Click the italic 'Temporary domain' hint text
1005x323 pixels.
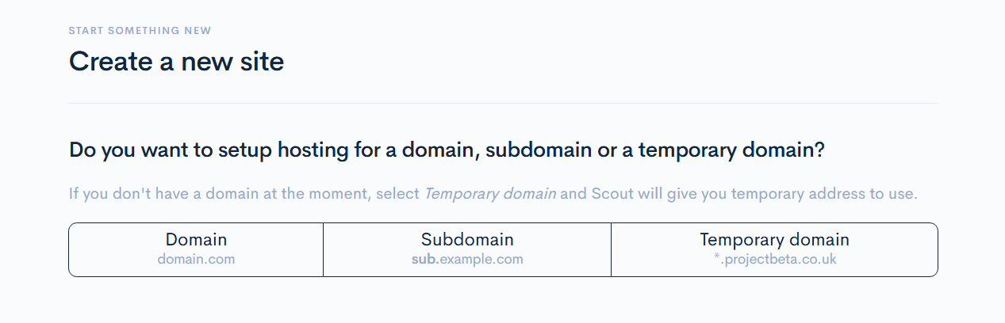(x=489, y=194)
